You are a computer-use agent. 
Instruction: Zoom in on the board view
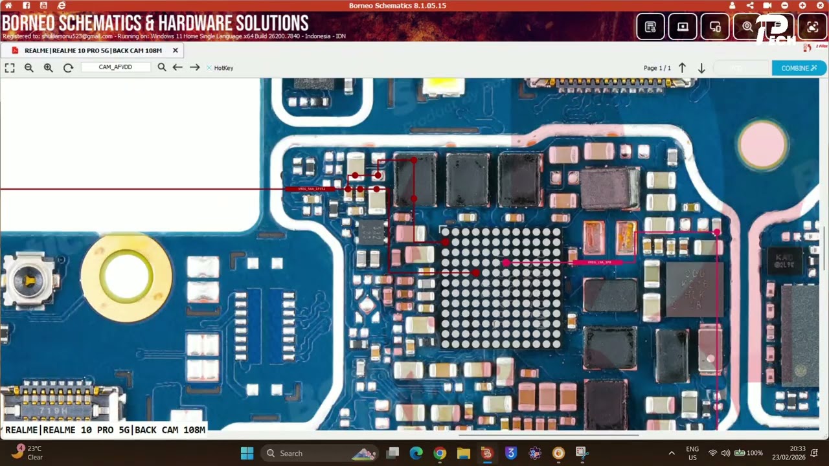48,67
